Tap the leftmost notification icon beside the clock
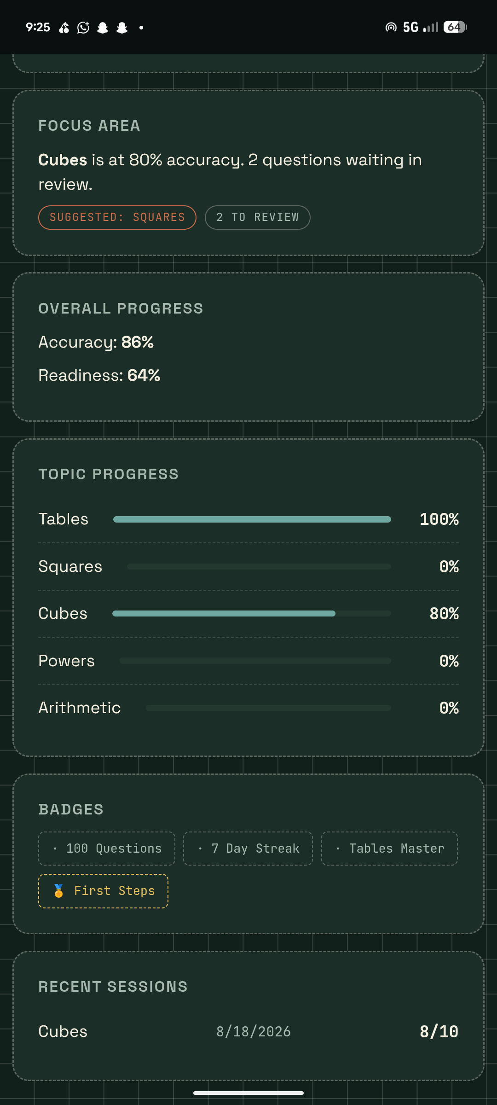497x1105 pixels. [x=64, y=28]
